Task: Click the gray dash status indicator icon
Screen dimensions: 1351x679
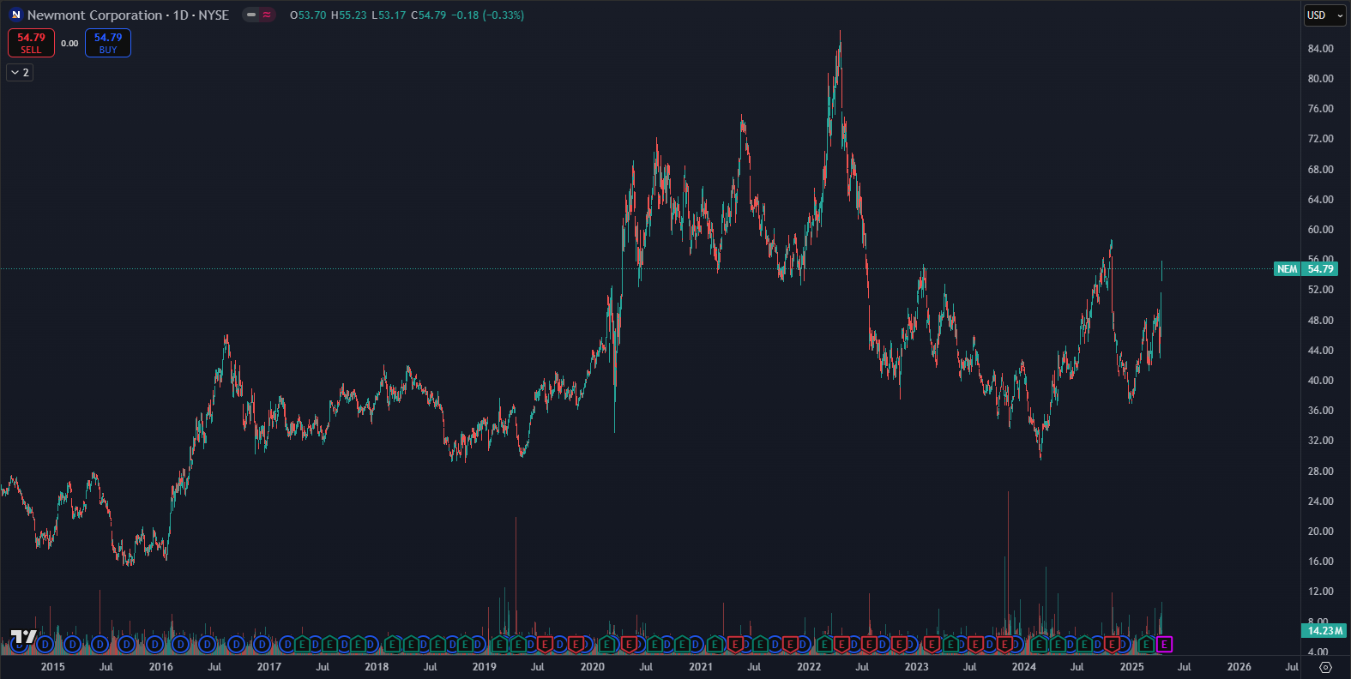Action: (251, 15)
